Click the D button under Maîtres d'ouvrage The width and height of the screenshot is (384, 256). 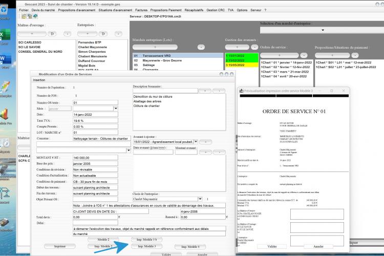52,34
